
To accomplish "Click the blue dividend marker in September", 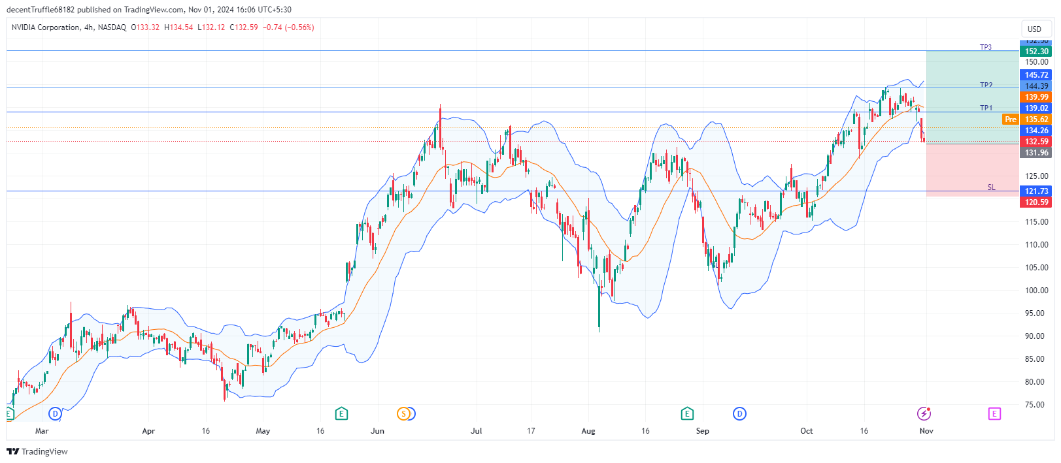I will click(739, 413).
